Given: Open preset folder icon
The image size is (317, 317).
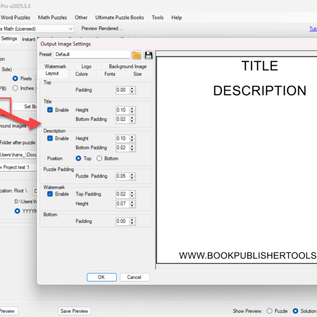Looking at the screenshot, I should click(x=137, y=54).
